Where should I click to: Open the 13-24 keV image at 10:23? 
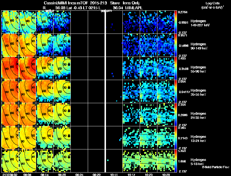tap(148, 138)
